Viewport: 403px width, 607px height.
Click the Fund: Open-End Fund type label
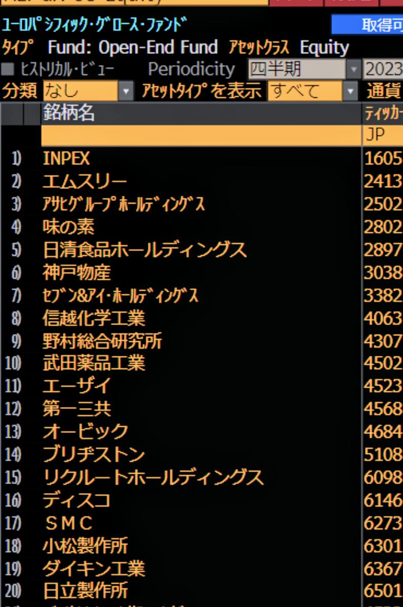133,48
